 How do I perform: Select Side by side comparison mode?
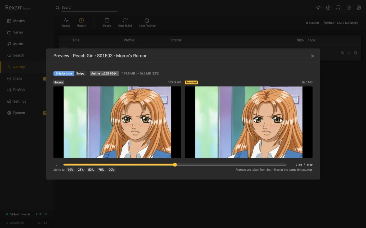tap(64, 73)
